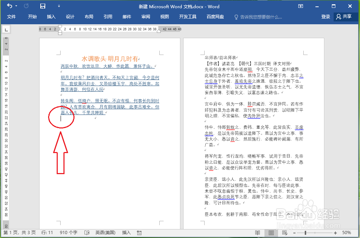Image resolution: width=360 pixels, height=238 pixels.
Task: Click the macro recording icon in status bar
Action: click(x=139, y=233)
